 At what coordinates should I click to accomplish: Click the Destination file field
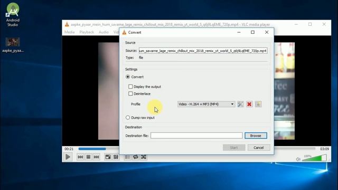(x=196, y=136)
